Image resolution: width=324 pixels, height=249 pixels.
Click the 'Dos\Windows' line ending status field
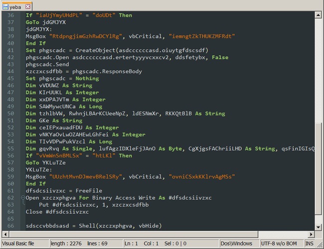tap(236, 244)
